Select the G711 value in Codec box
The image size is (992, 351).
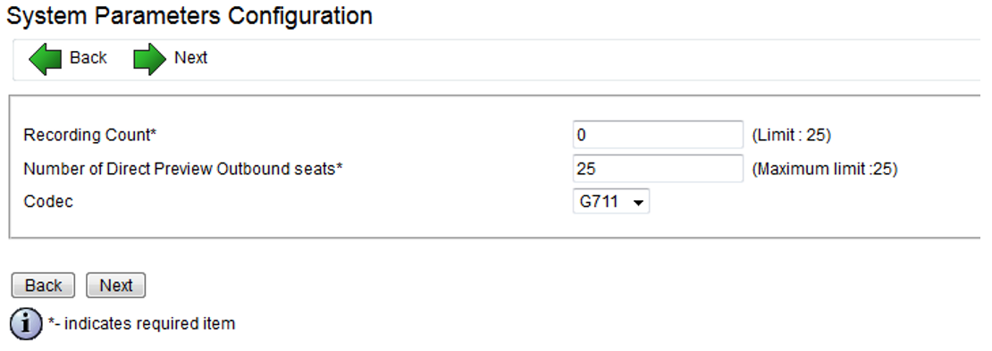click(599, 203)
